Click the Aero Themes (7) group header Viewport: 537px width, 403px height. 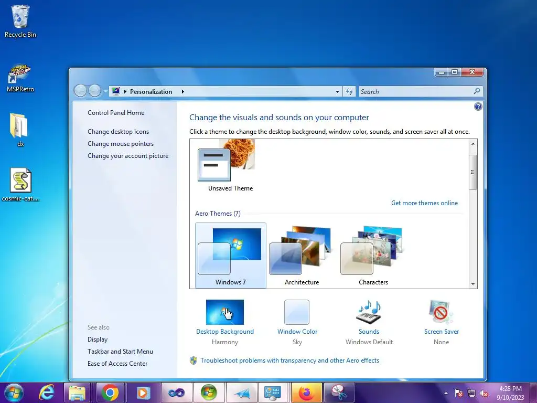pyautogui.click(x=218, y=214)
